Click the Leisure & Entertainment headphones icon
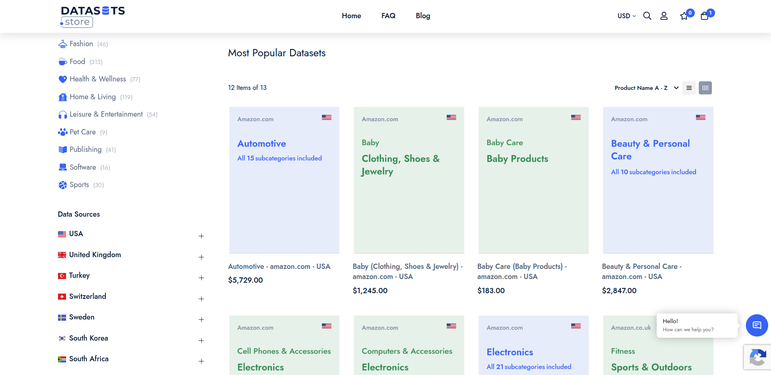 (x=63, y=115)
